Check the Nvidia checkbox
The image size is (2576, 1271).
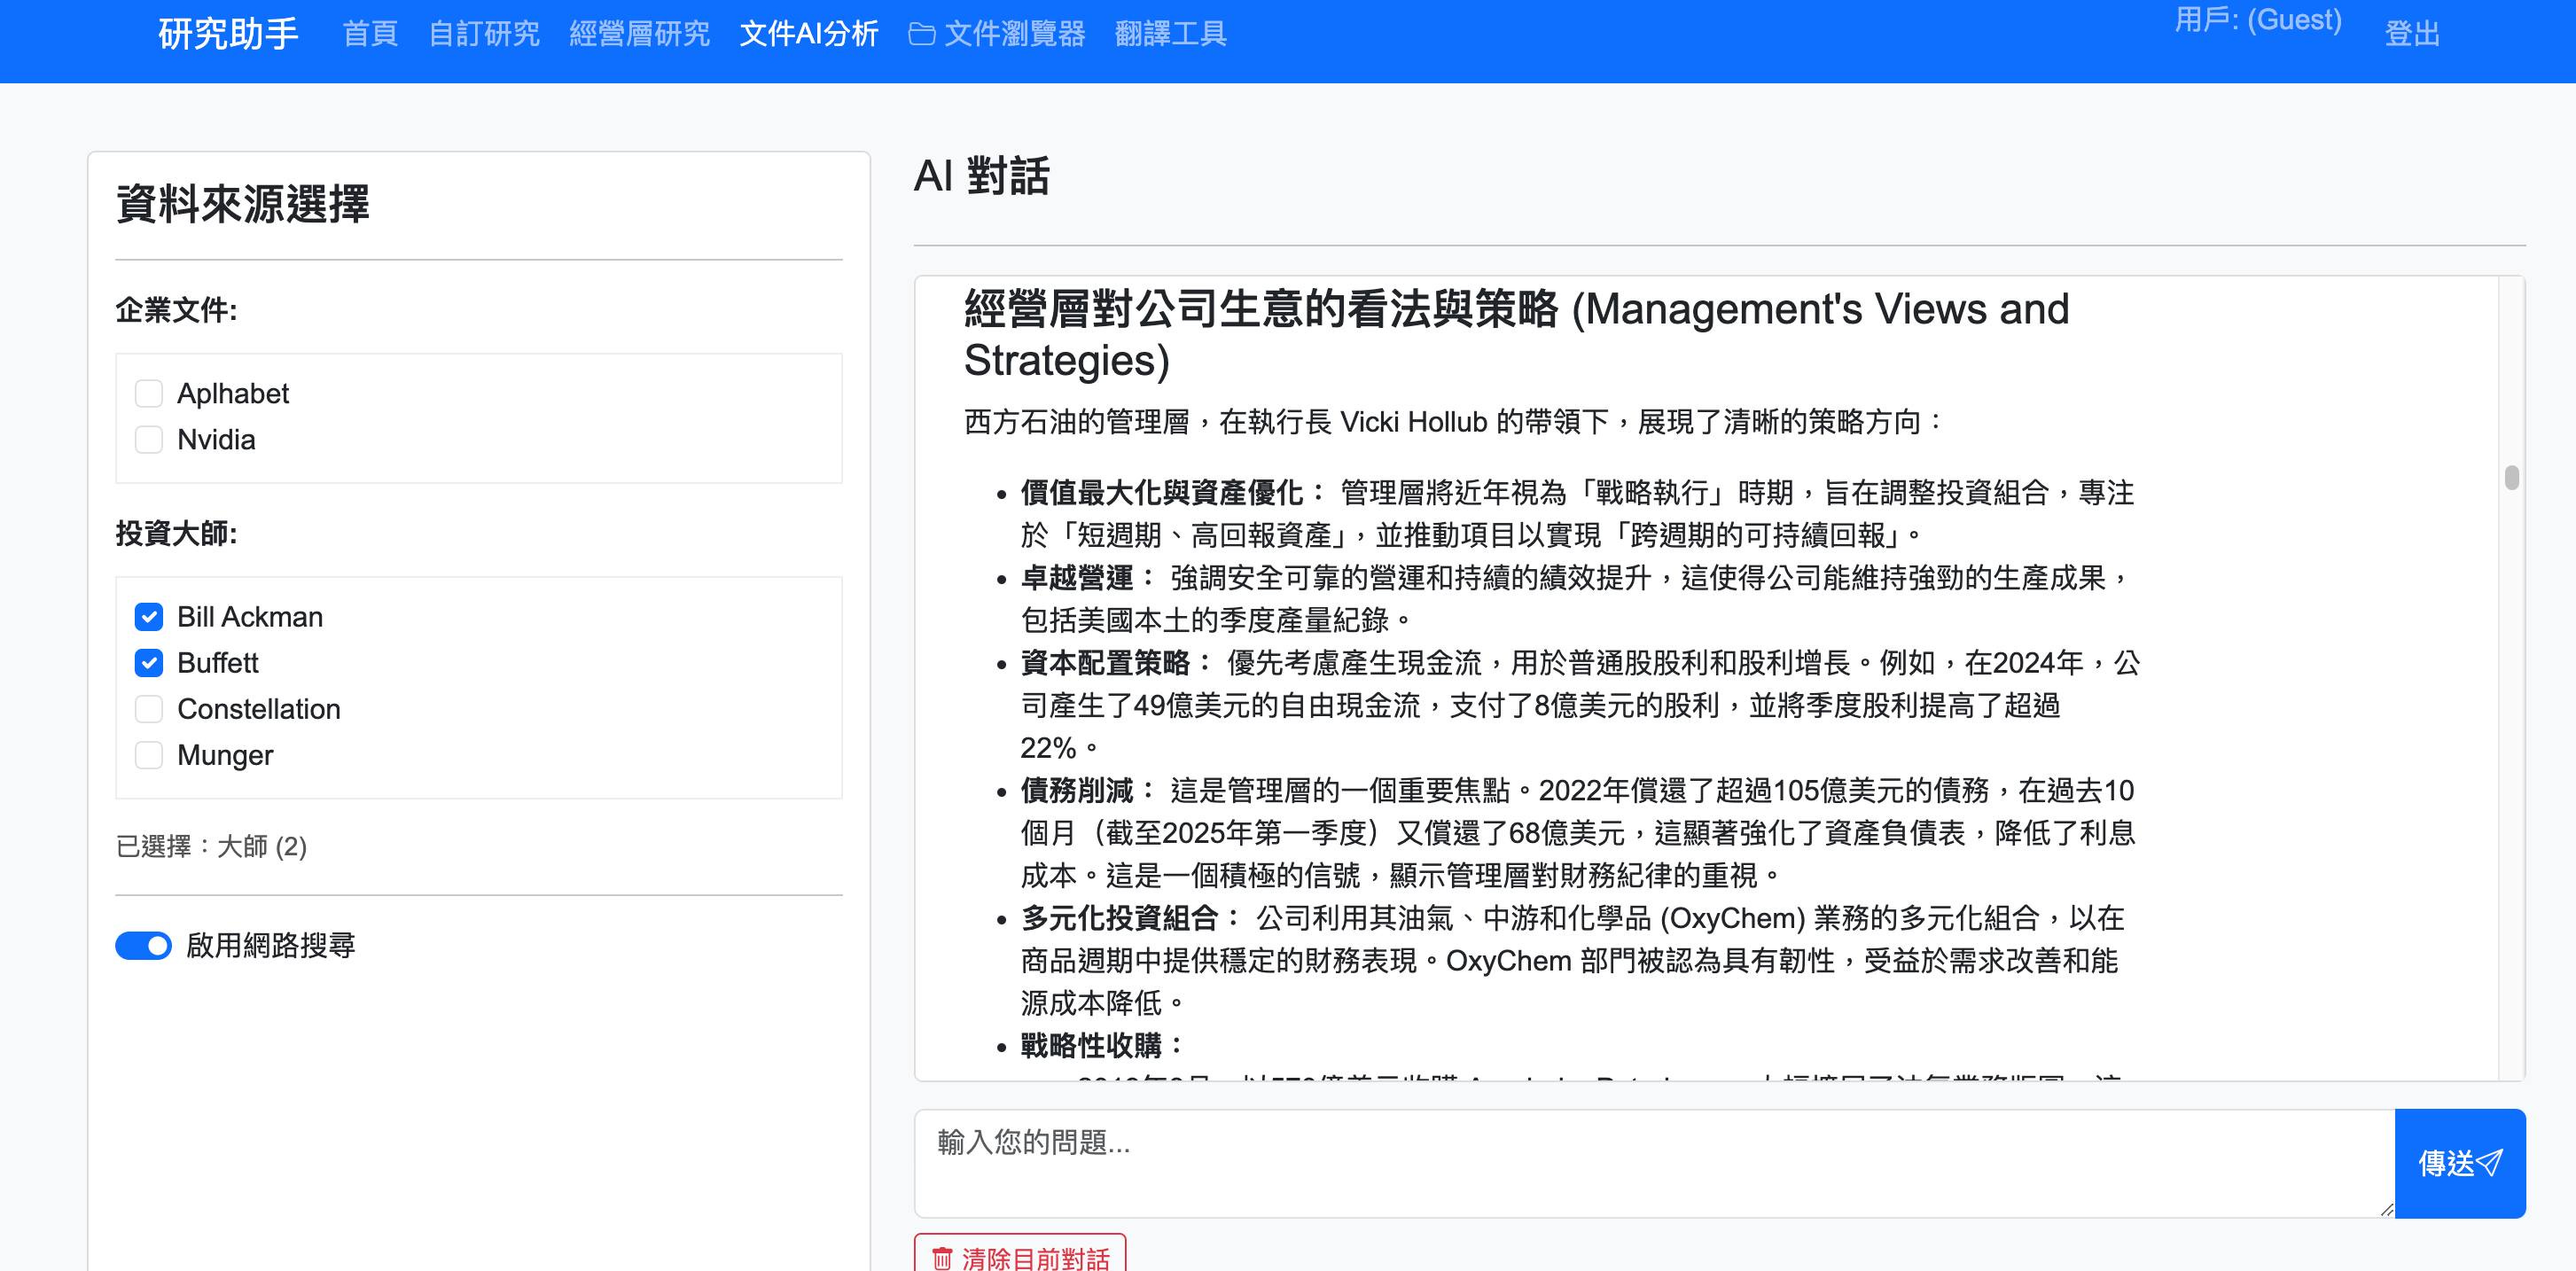pos(149,439)
